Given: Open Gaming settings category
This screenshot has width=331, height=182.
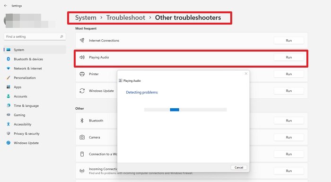Looking at the screenshot, I should coord(35,115).
